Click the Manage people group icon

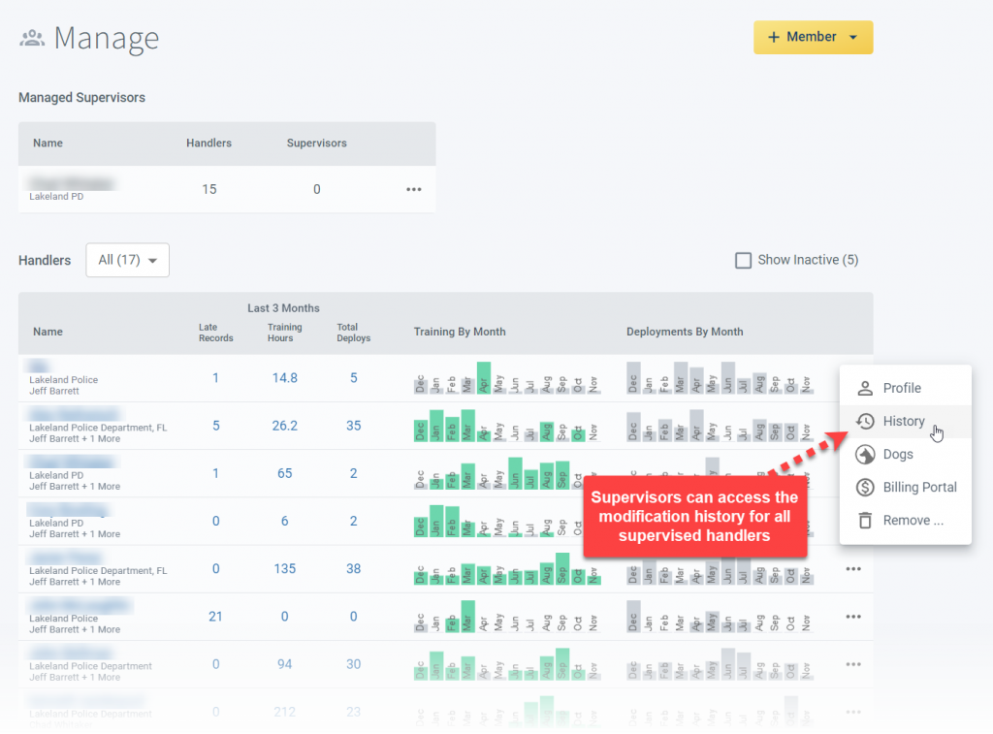click(32, 39)
